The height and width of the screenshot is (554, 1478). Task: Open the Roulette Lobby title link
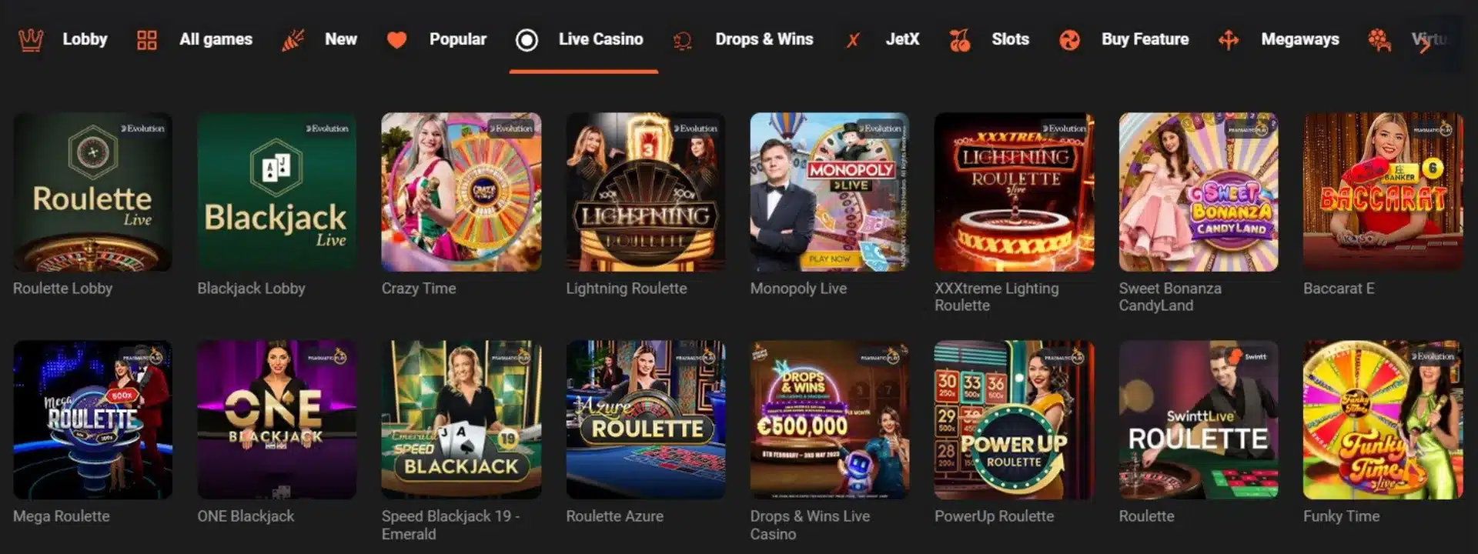(62, 289)
